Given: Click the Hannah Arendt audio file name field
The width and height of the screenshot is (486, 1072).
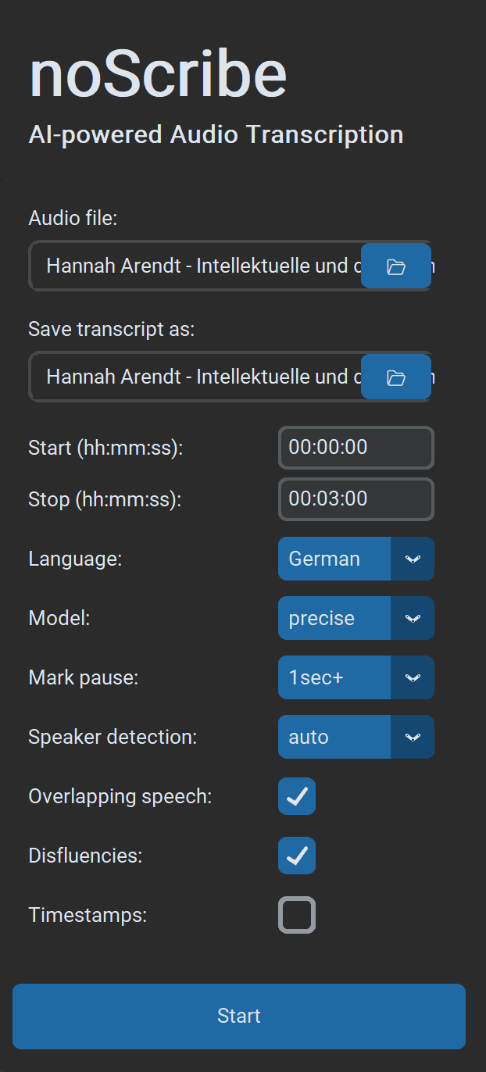Looking at the screenshot, I should click(x=195, y=266).
